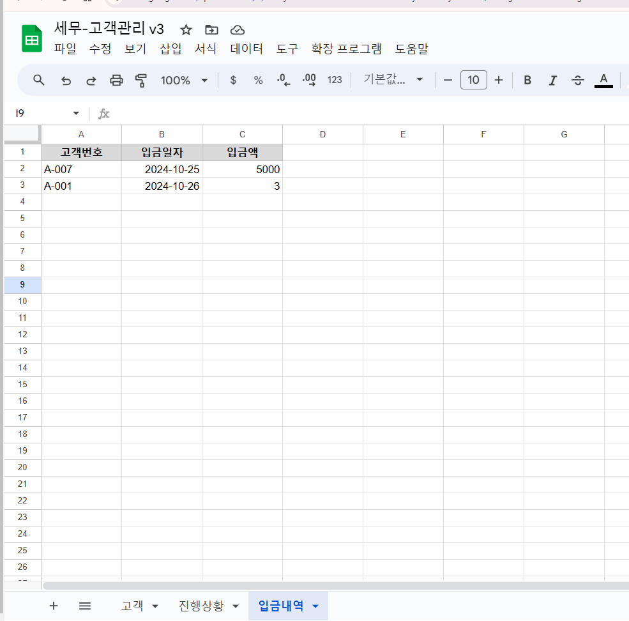Image resolution: width=629 pixels, height=621 pixels.
Task: Select the paint format roller icon
Action: [141, 80]
